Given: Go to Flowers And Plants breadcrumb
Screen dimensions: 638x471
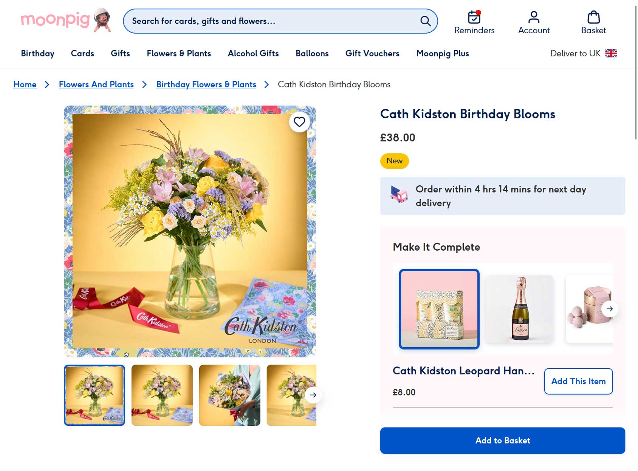Looking at the screenshot, I should 96,84.
